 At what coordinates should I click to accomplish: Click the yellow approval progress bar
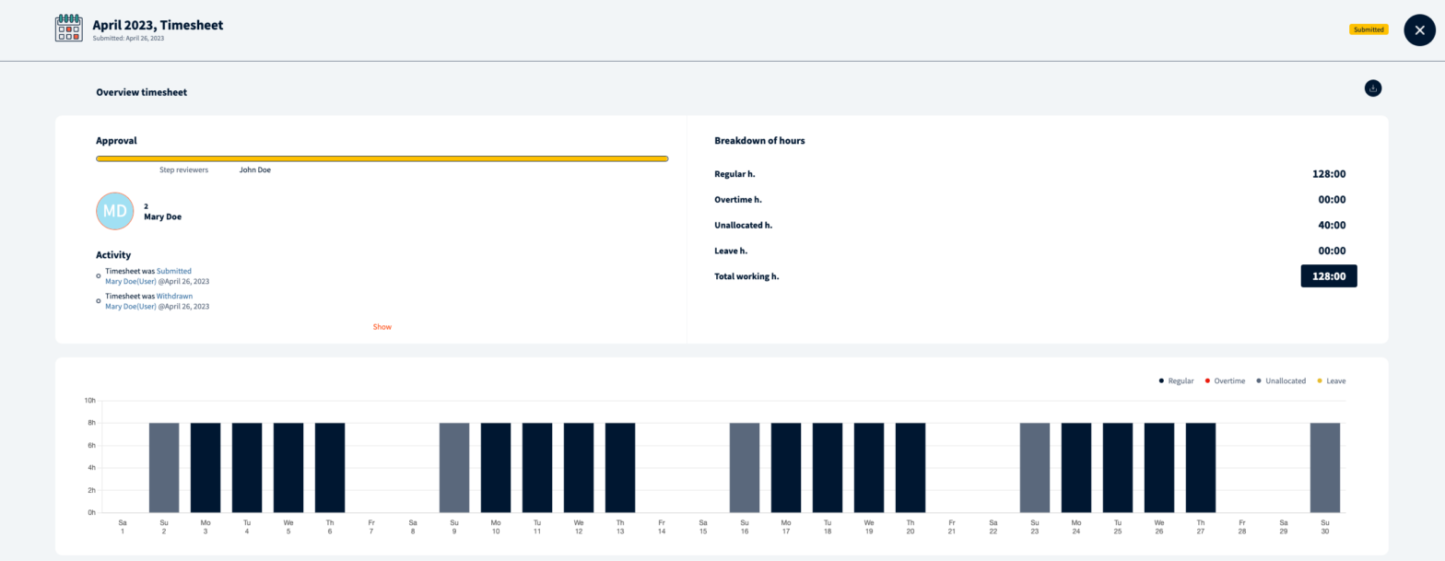coord(382,158)
